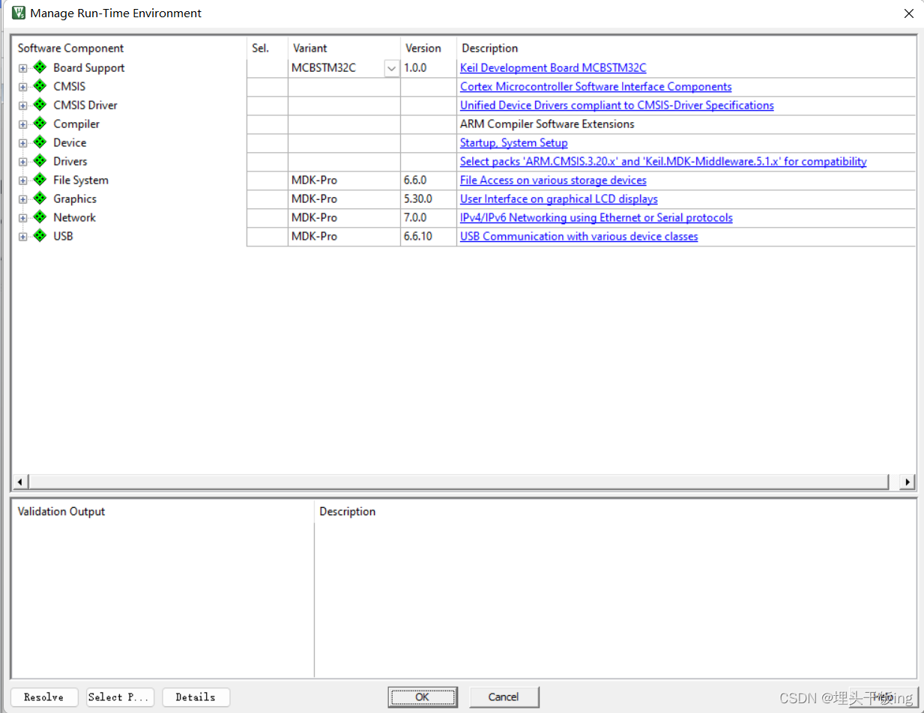Click the green Compiler component icon

[x=40, y=124]
